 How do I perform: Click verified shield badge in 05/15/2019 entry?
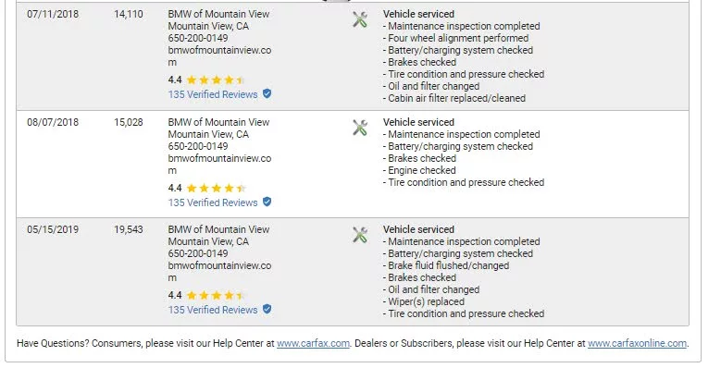tap(267, 309)
